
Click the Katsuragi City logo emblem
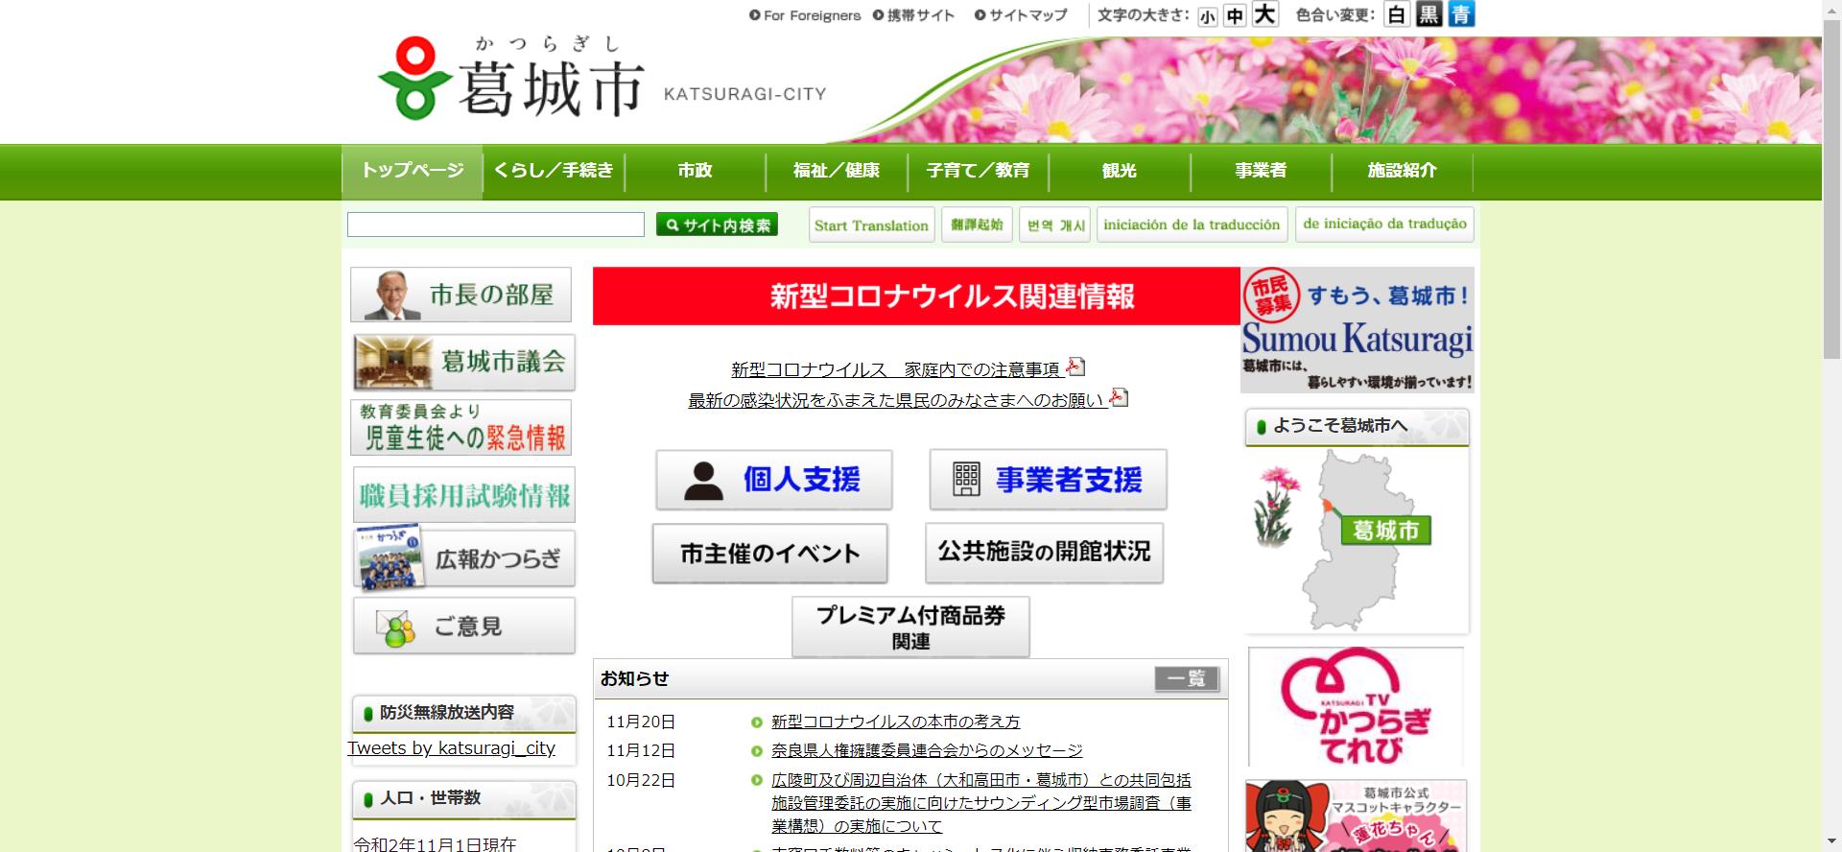tap(414, 79)
